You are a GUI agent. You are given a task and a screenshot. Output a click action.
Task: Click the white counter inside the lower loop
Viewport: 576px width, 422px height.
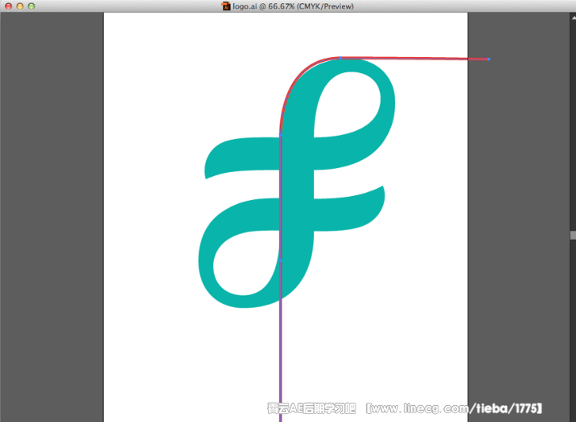[249, 257]
